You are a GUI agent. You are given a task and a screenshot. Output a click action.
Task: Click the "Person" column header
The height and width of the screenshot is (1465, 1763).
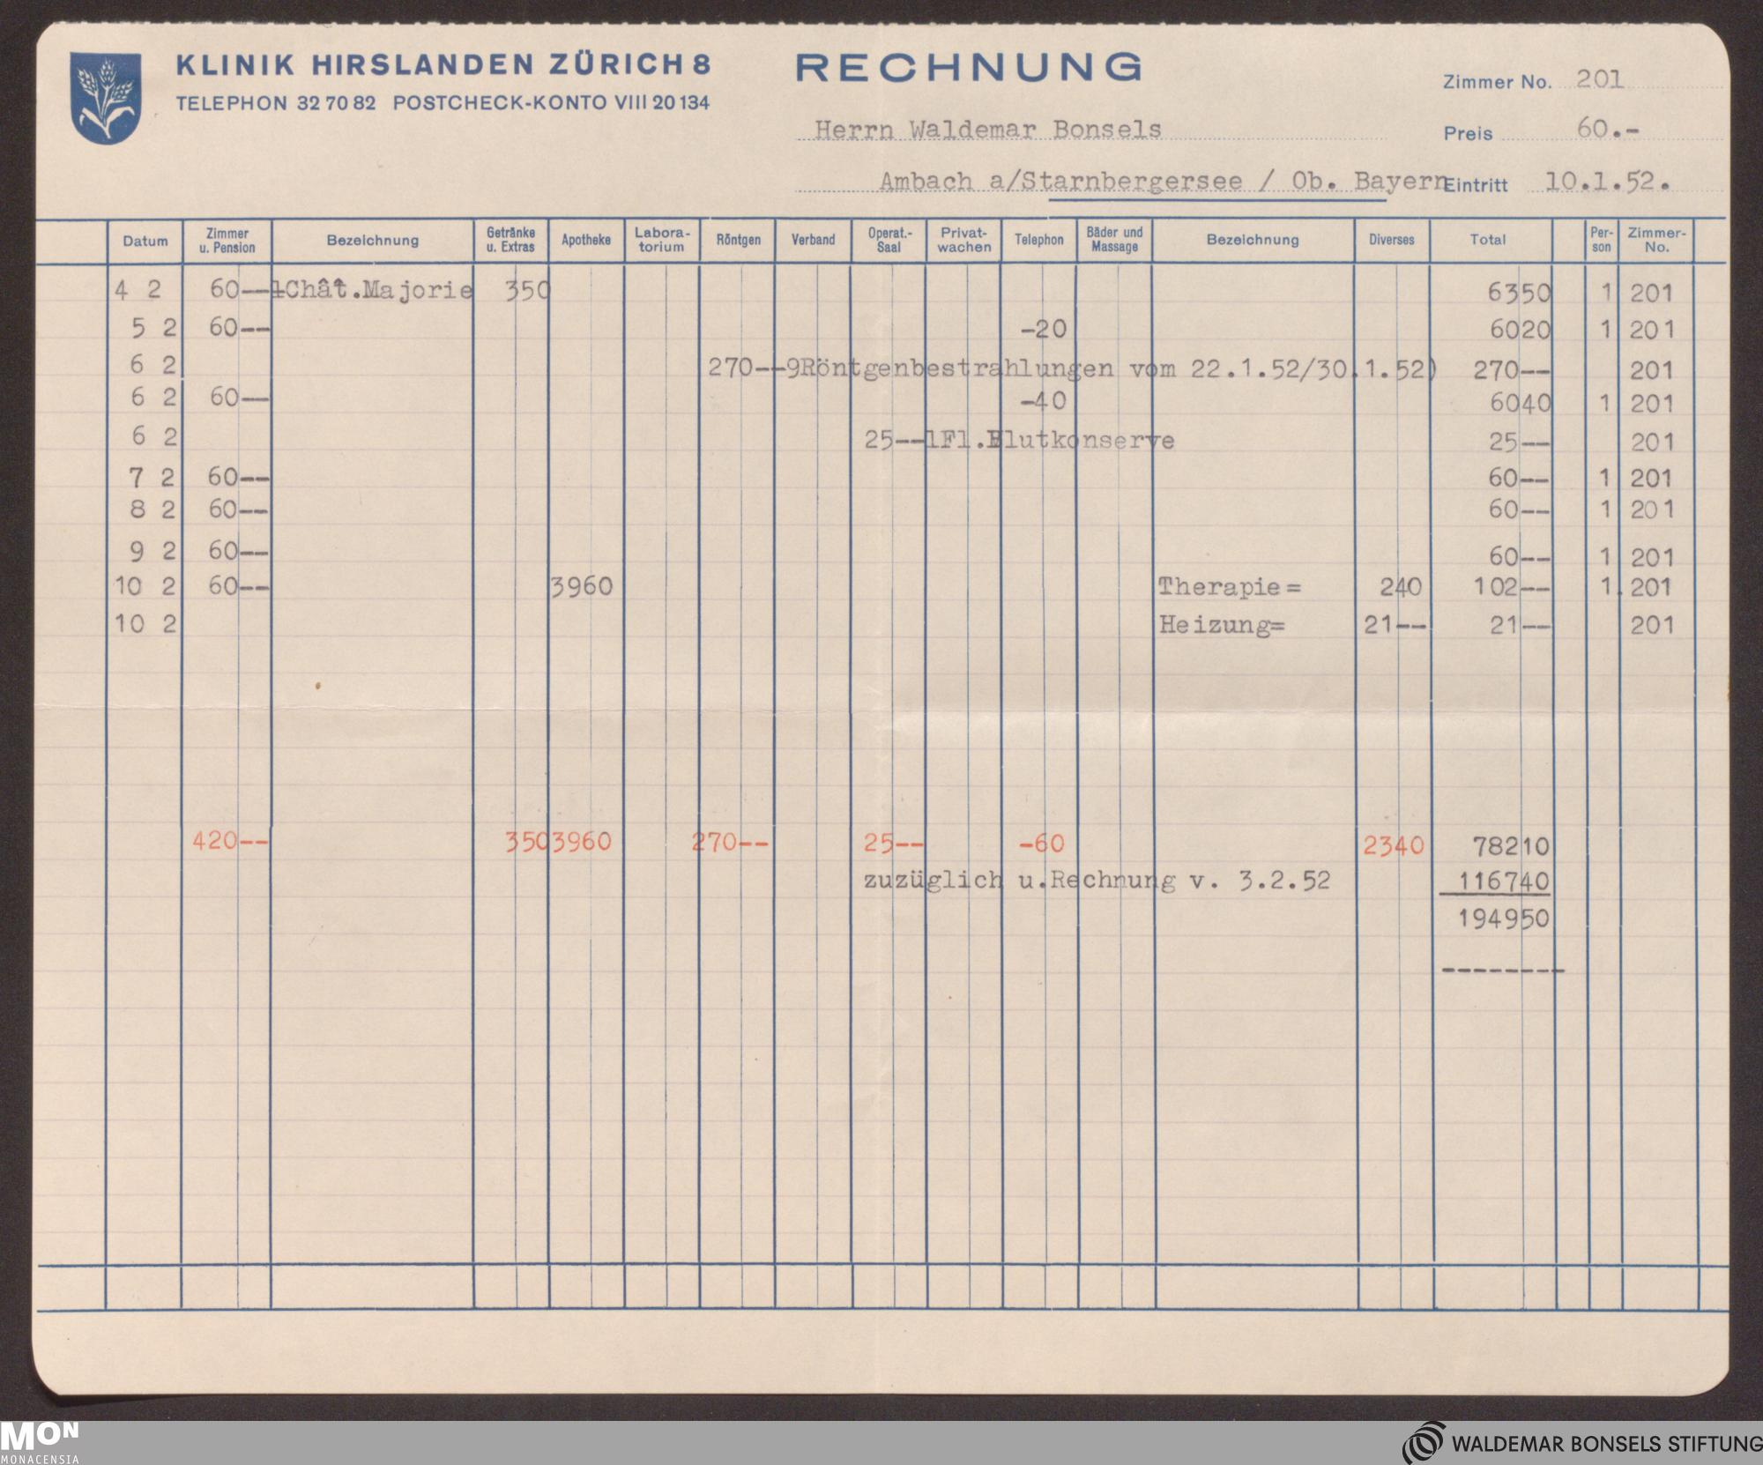coord(1602,240)
